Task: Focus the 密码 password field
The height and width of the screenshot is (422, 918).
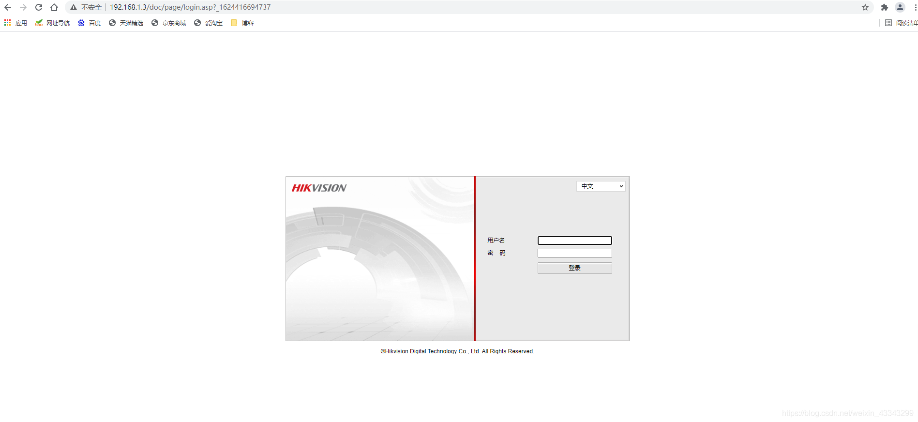Action: 575,253
